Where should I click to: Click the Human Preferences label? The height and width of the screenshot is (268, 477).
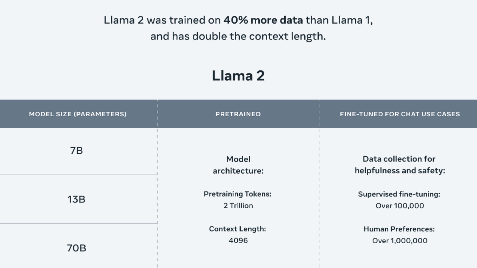click(x=399, y=229)
